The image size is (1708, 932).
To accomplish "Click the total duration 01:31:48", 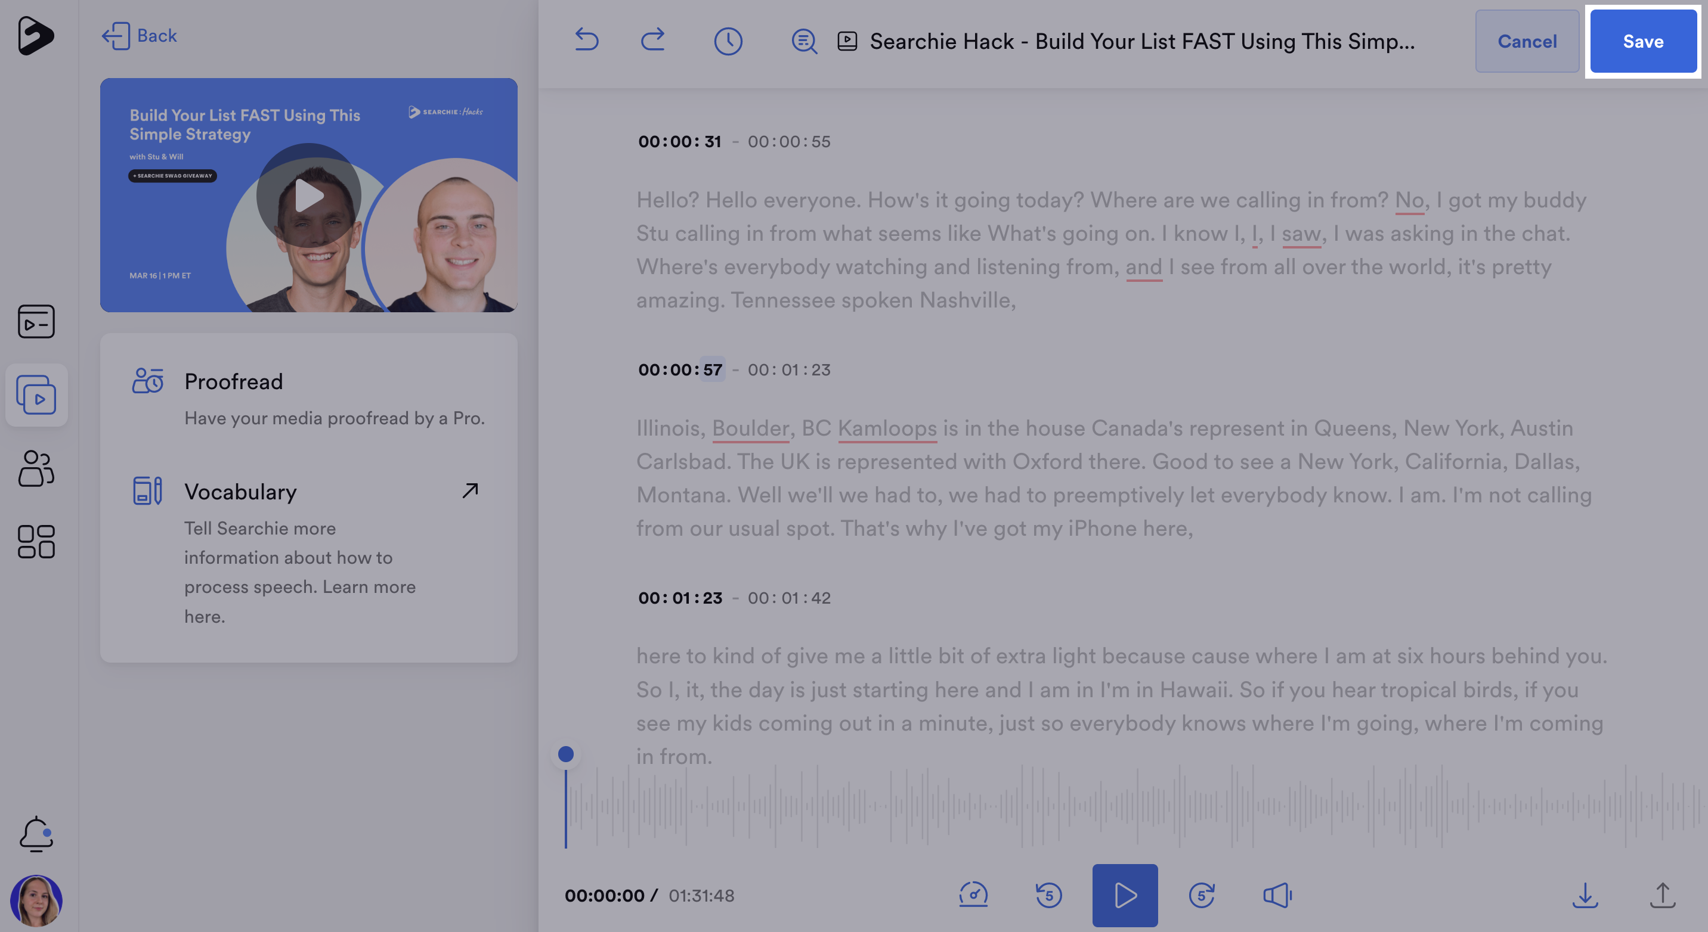I will pyautogui.click(x=701, y=896).
